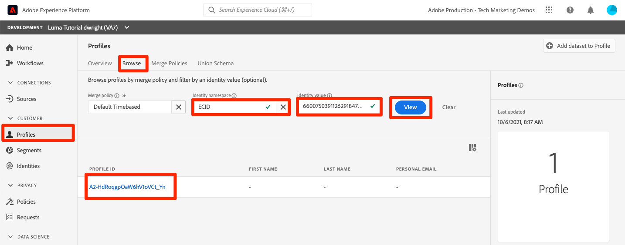Image resolution: width=625 pixels, height=245 pixels.
Task: Click the Requests sidebar icon
Action: [x=10, y=217]
